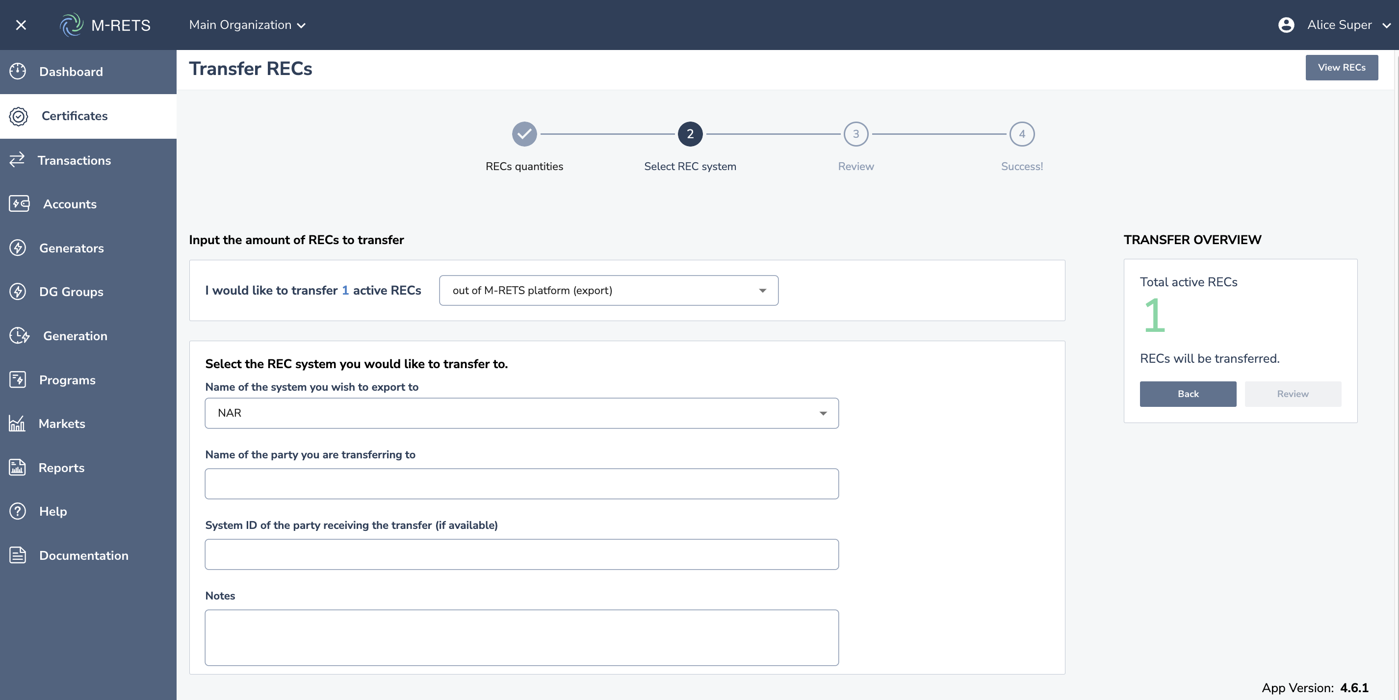Image resolution: width=1399 pixels, height=700 pixels.
Task: Open the Main Organization dropdown
Action: tap(247, 25)
